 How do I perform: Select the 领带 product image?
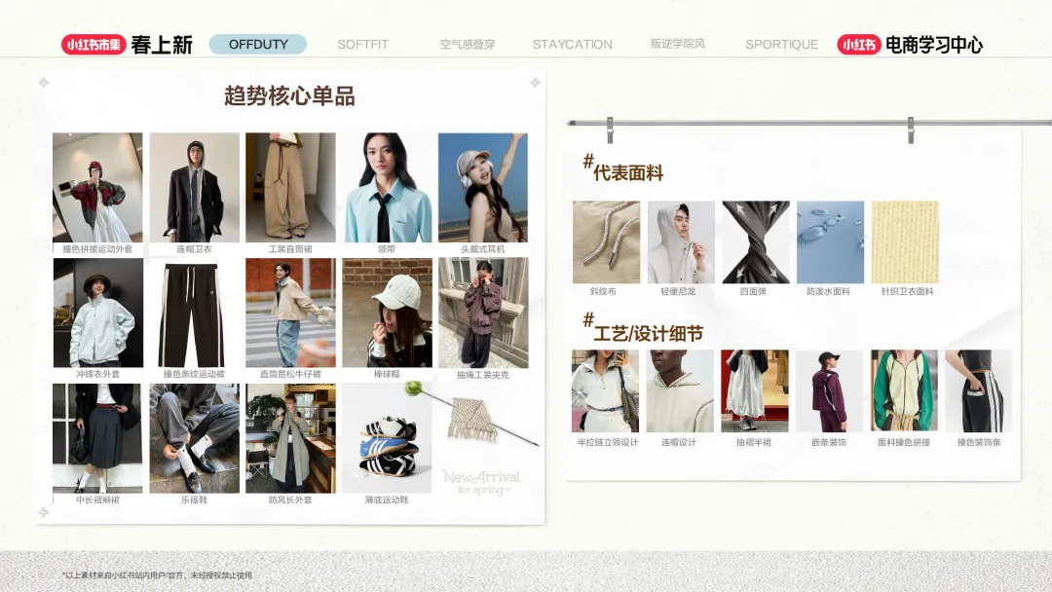point(387,187)
